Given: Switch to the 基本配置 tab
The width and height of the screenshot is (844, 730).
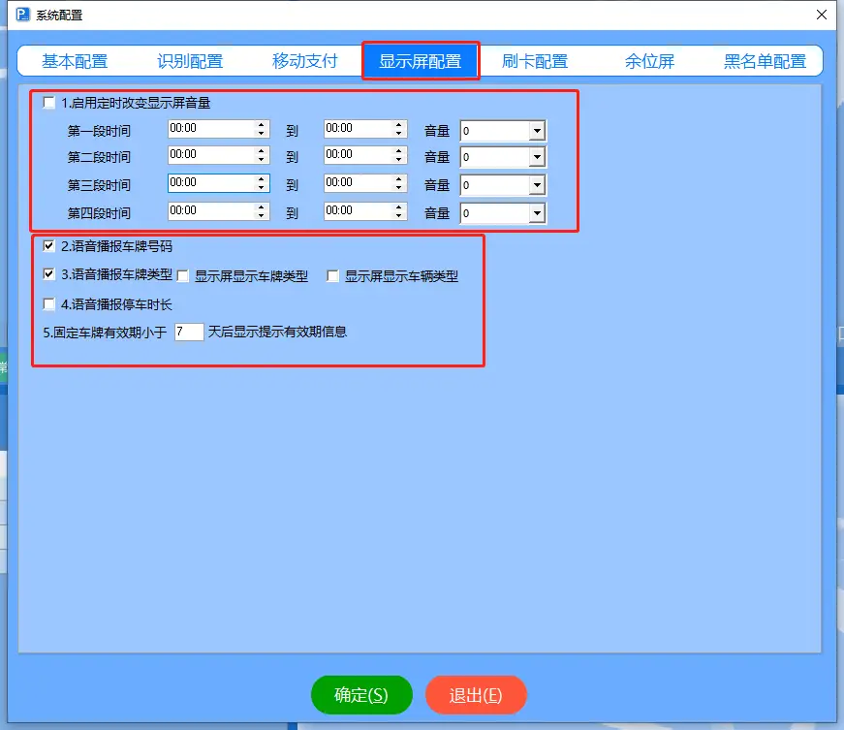Looking at the screenshot, I should click(76, 59).
